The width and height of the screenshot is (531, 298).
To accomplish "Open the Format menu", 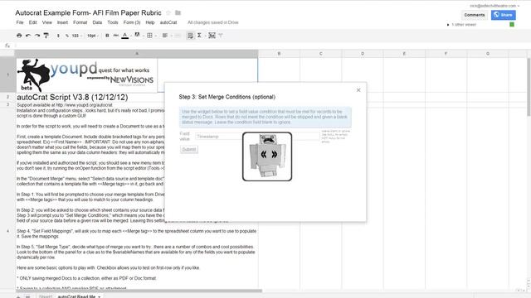I will click(80, 22).
